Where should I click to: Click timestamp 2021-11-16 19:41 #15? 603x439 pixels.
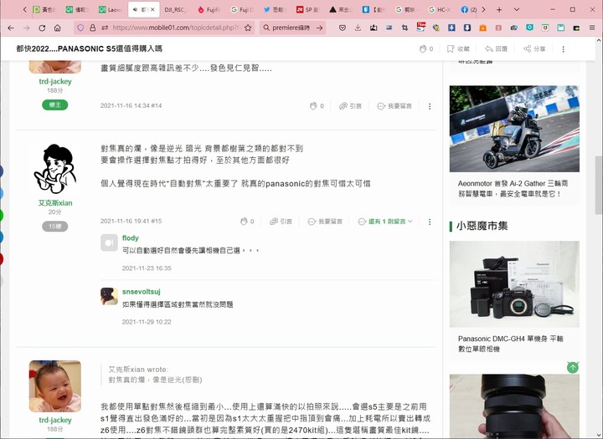coord(131,222)
